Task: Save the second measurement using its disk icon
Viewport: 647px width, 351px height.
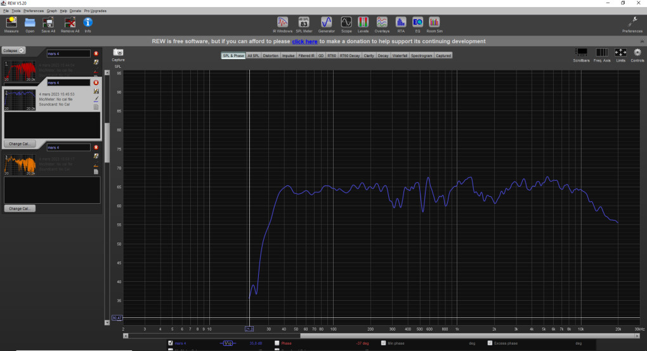Action: (96, 91)
